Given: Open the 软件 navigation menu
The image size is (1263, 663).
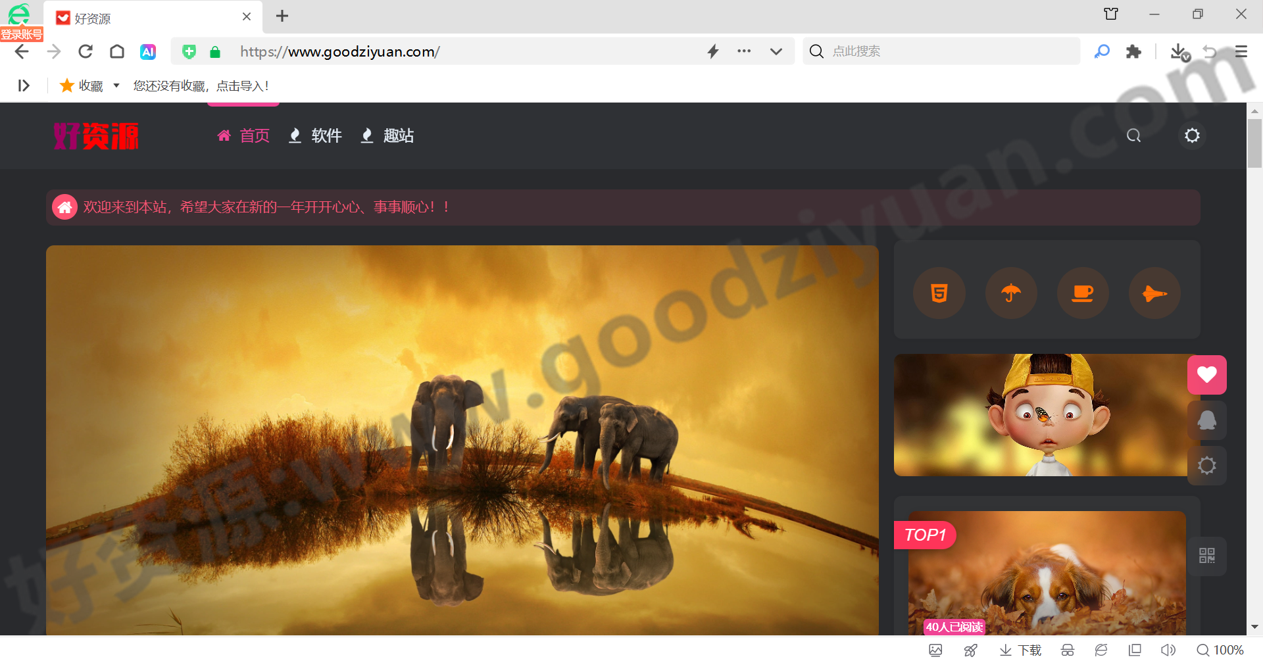Looking at the screenshot, I should [326, 135].
